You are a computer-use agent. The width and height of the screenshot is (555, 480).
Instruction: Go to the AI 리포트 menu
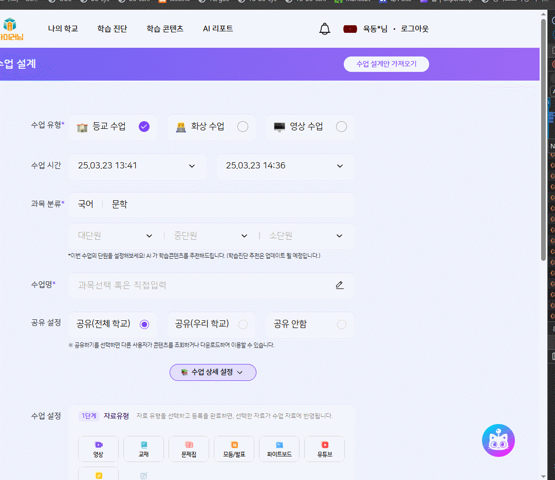pos(218,29)
